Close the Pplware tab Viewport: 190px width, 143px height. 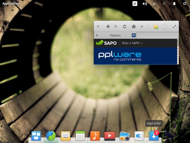coord(97,35)
